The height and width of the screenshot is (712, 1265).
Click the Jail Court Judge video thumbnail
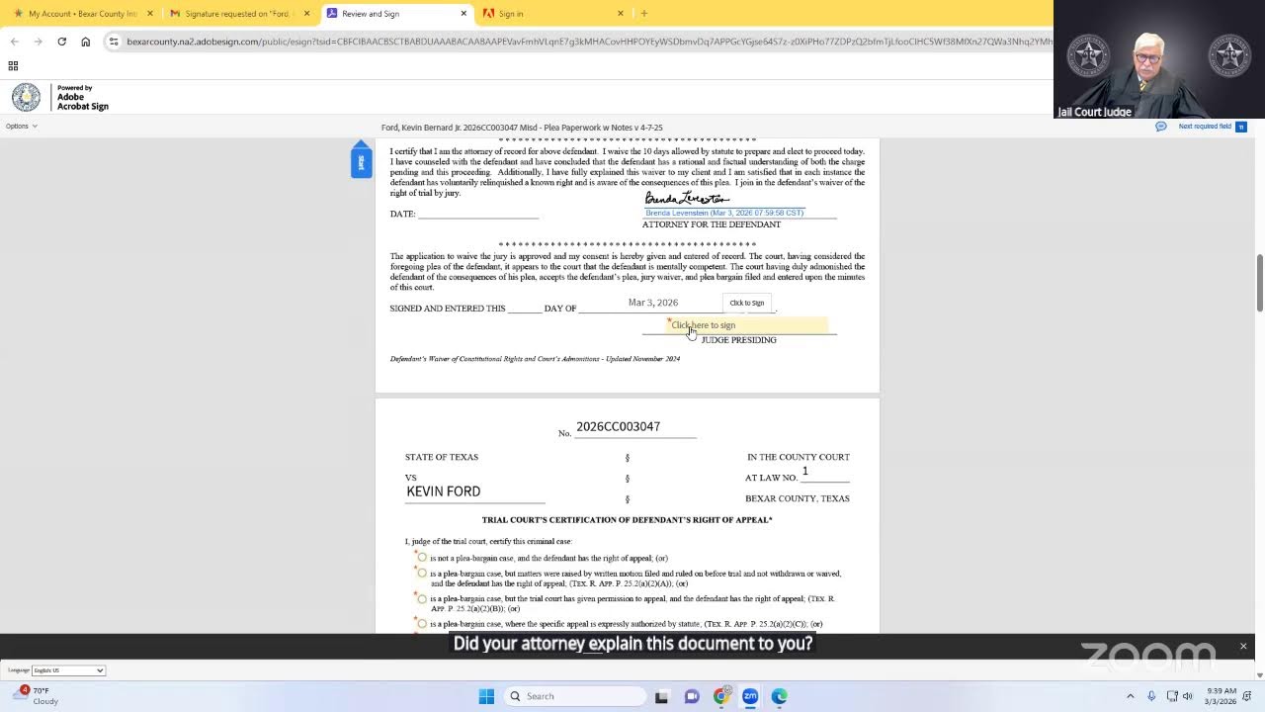tap(1159, 59)
